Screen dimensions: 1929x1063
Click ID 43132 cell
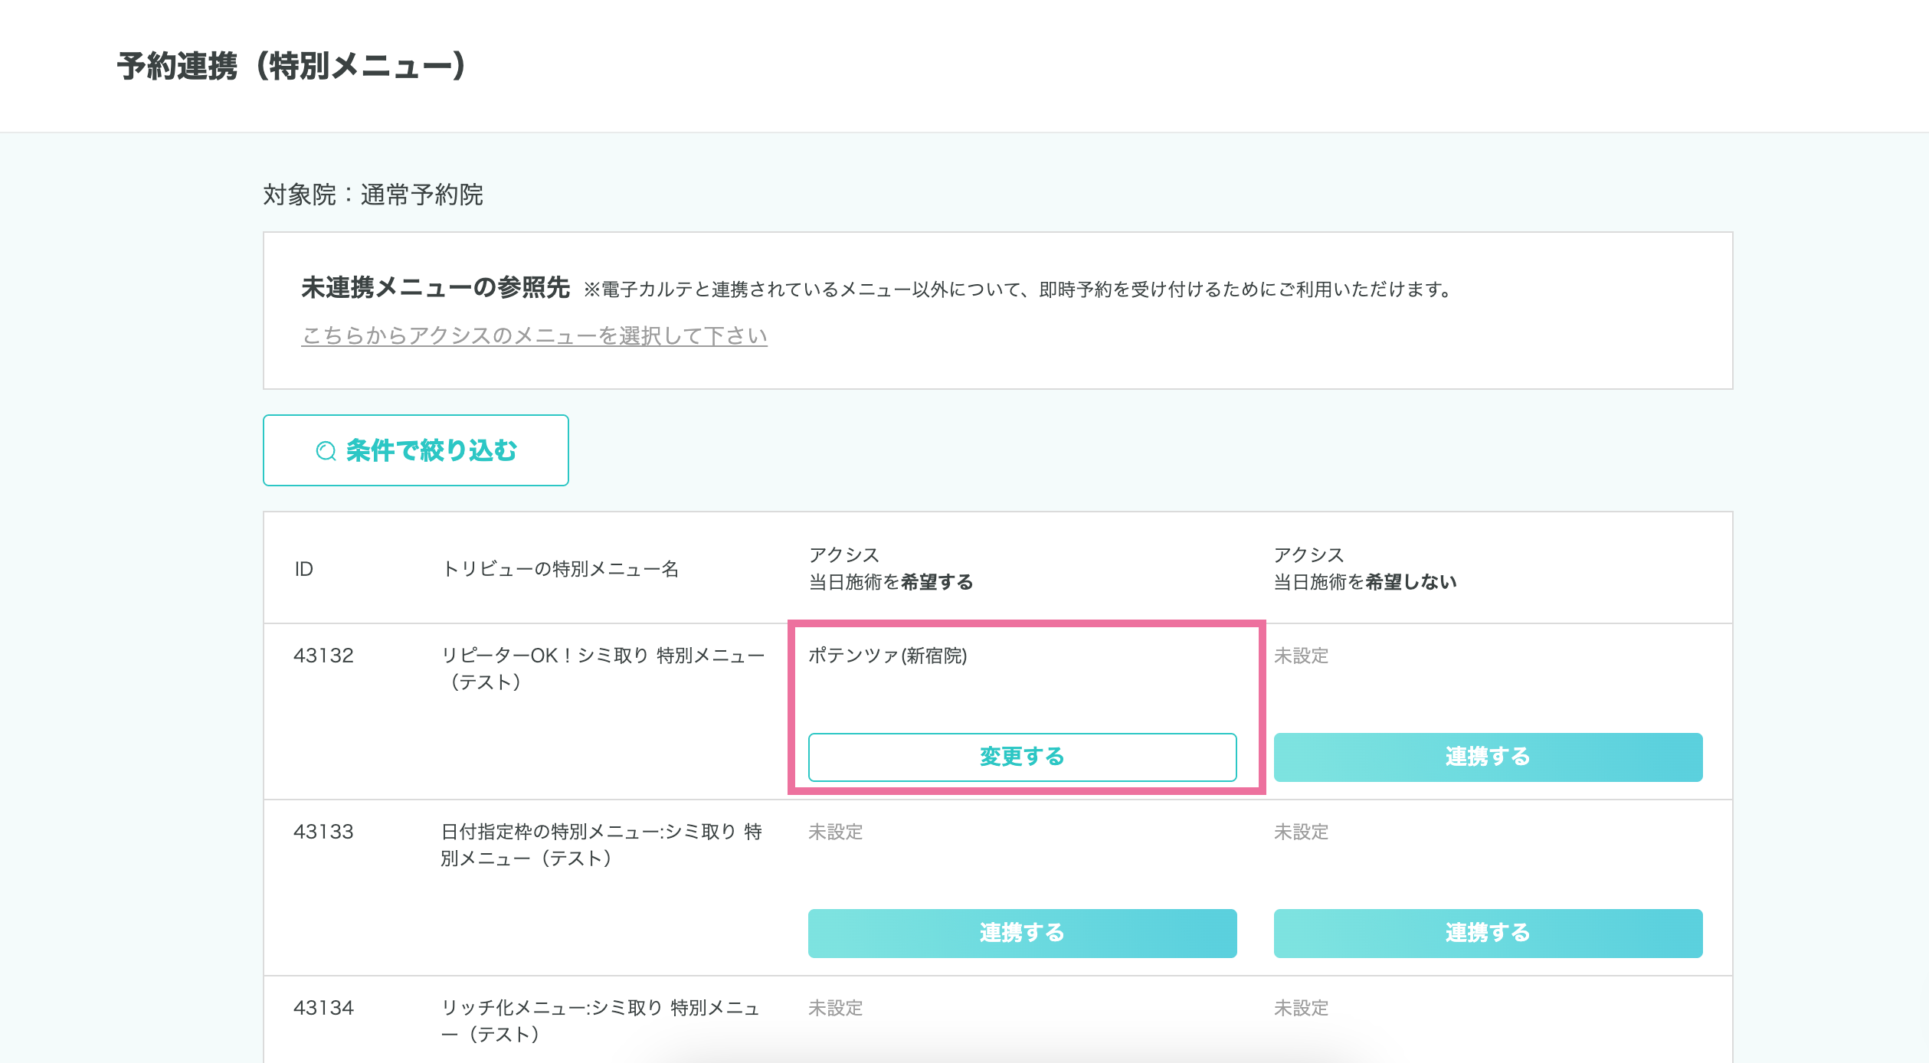[323, 656]
